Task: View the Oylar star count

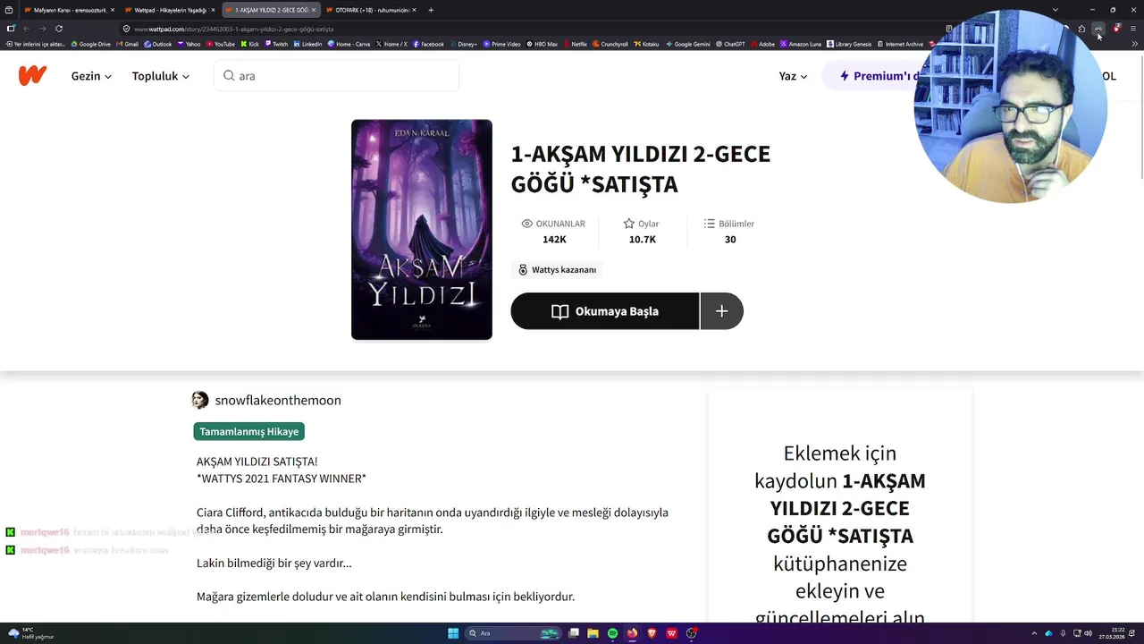Action: point(642,231)
